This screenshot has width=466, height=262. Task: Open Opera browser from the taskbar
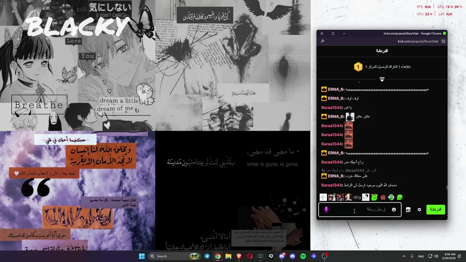pos(249,256)
